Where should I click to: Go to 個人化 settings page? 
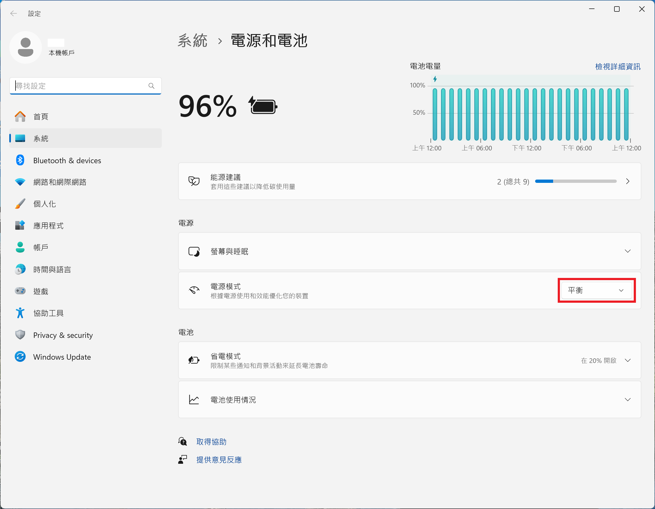tap(44, 204)
